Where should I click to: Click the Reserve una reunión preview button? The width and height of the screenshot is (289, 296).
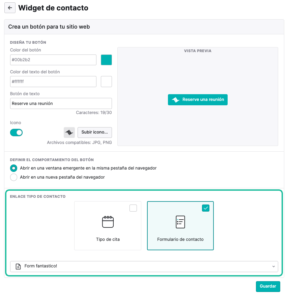(x=198, y=100)
